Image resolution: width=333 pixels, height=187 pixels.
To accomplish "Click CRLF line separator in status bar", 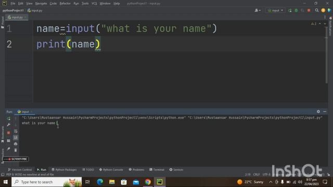I will [257, 175].
